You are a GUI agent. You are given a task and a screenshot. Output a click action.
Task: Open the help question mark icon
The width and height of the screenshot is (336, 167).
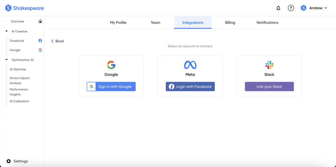pos(291,8)
